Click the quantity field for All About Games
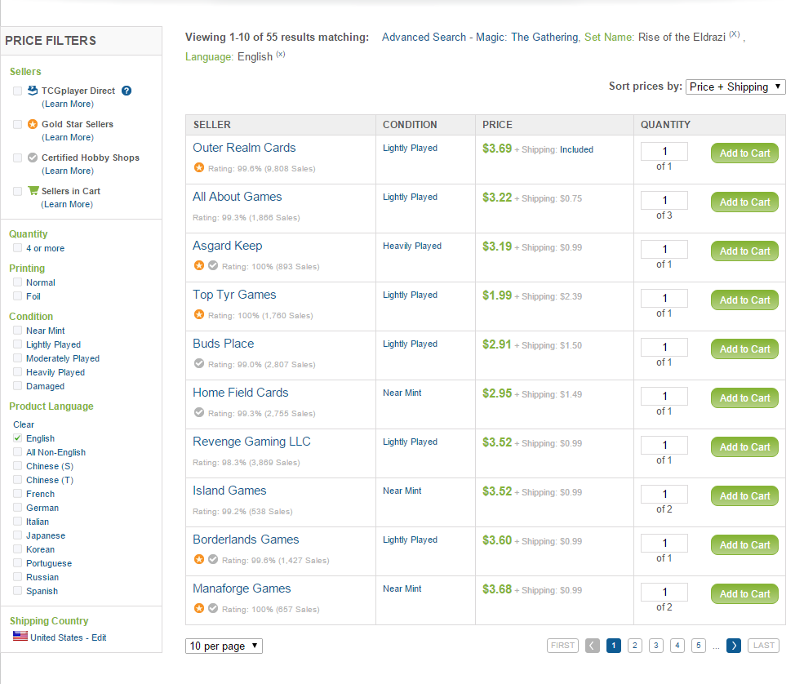 664,200
